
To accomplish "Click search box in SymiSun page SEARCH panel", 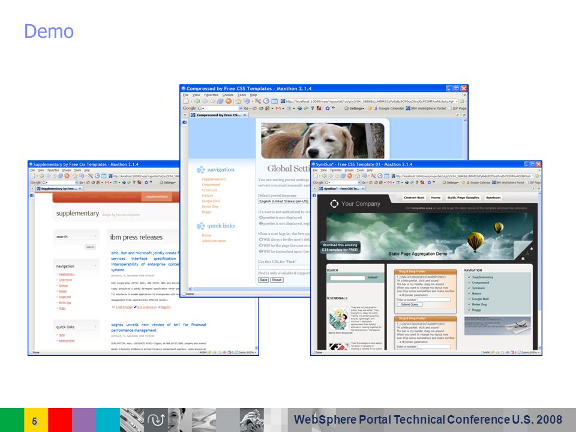I will coord(347,278).
